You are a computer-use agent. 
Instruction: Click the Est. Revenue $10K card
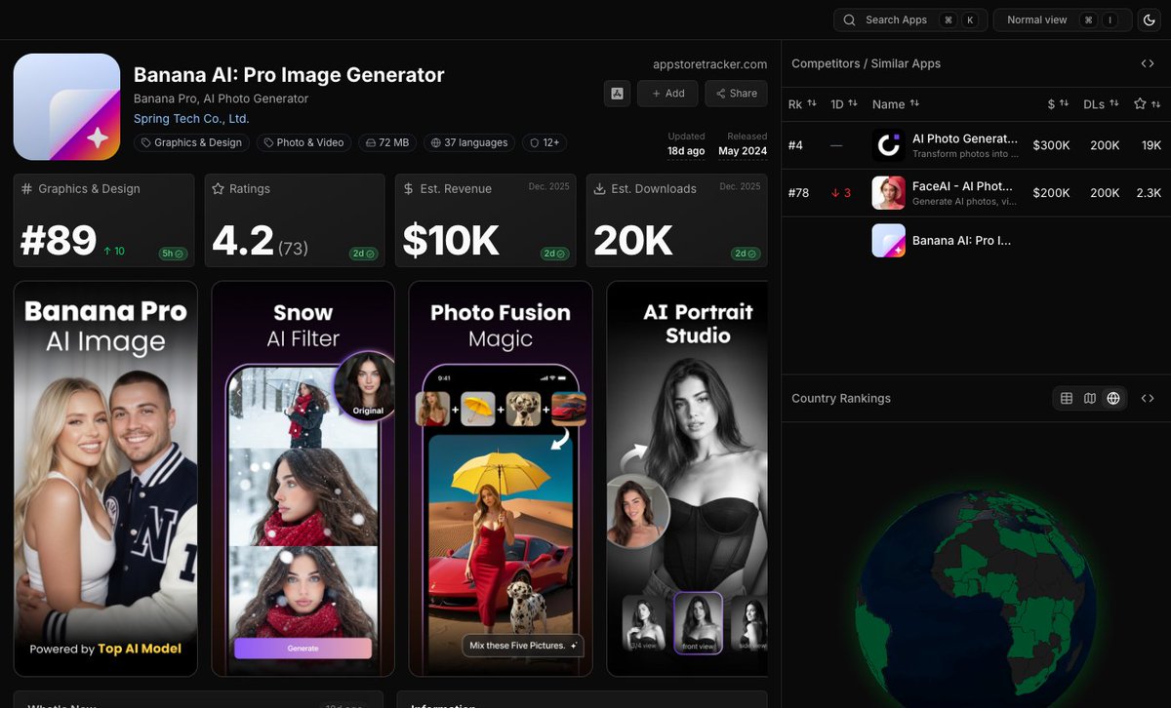[486, 220]
